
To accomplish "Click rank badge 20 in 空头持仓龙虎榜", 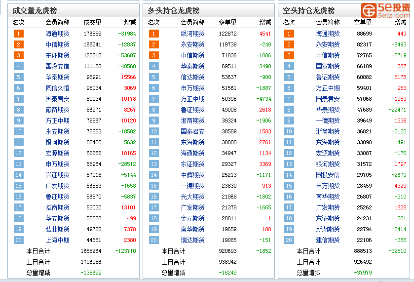I will point(289,240).
